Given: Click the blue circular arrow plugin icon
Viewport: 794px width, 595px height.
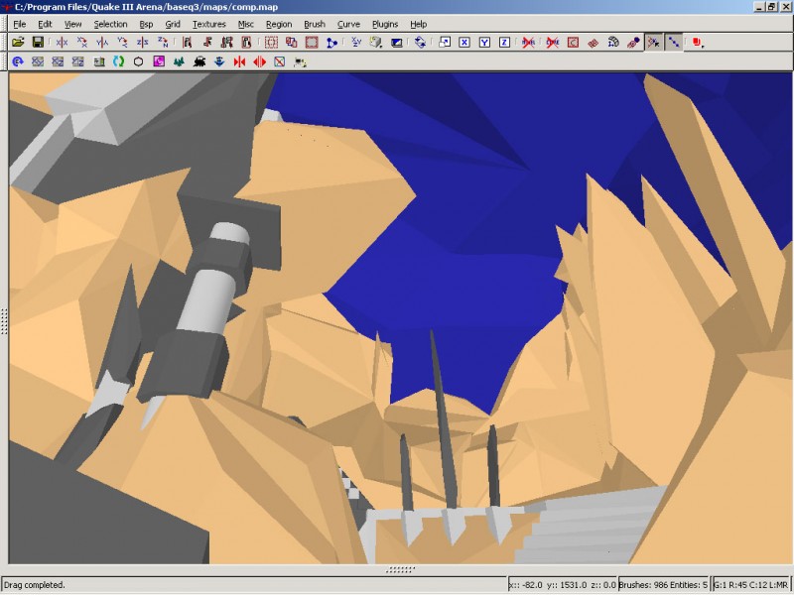Looking at the screenshot, I should (18, 61).
